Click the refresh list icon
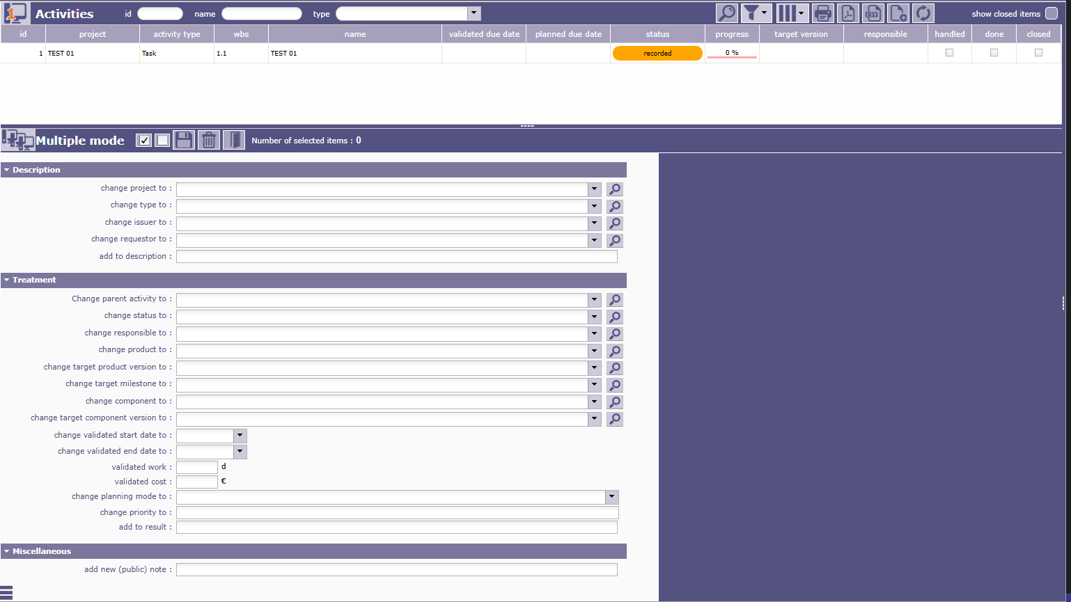The image size is (1071, 602). tap(923, 13)
